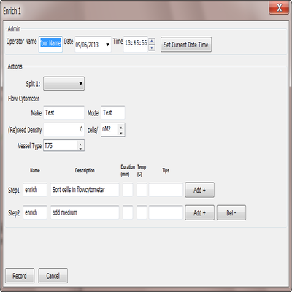The image size is (292, 292).
Task: Click Step2 Tips field
Action: tap(166, 212)
